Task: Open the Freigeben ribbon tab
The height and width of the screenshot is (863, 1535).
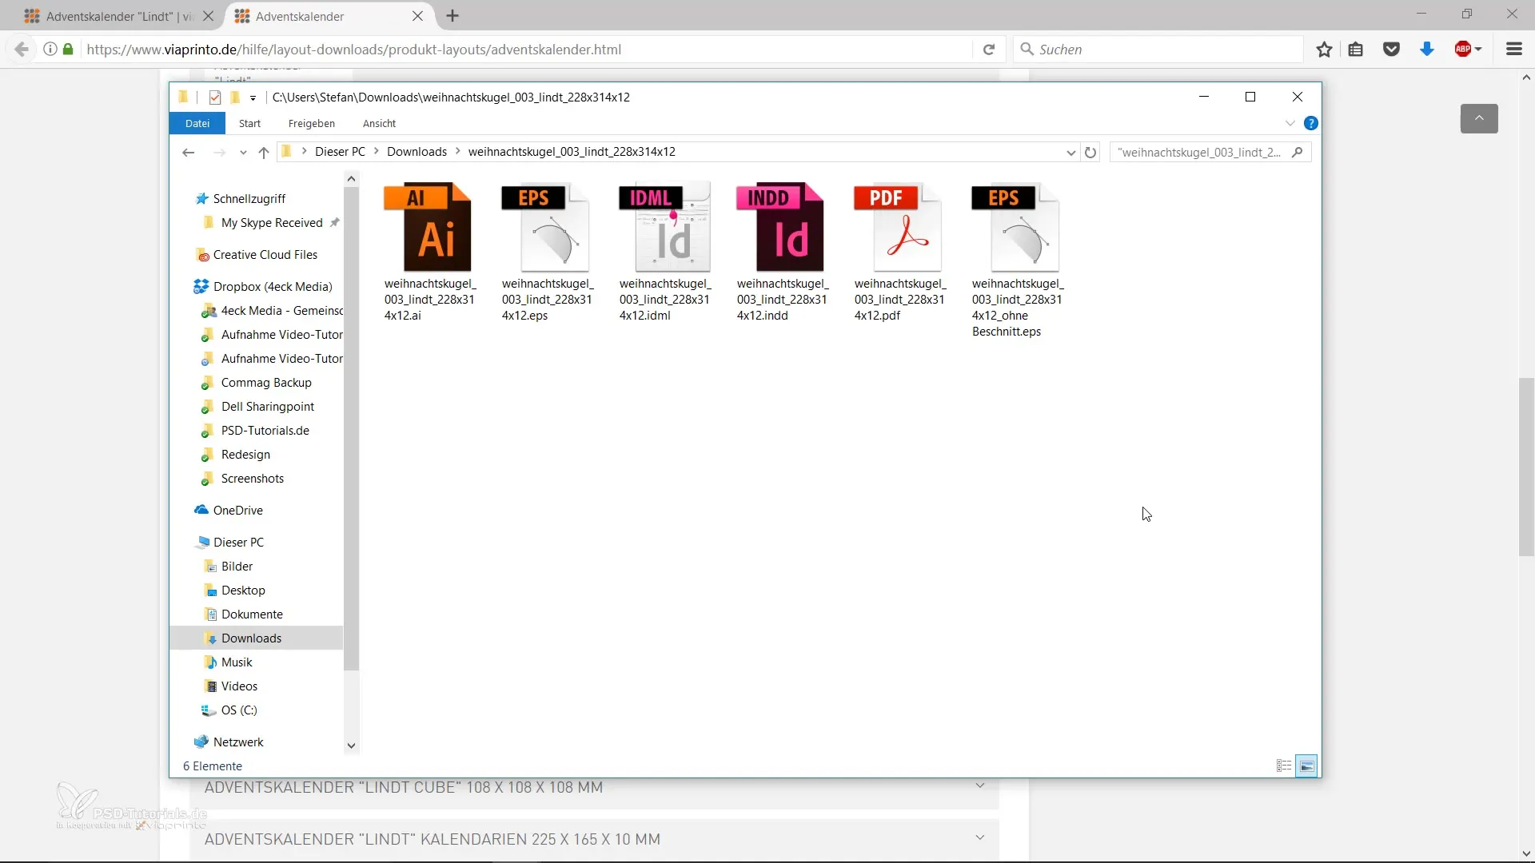Action: pos(312,123)
